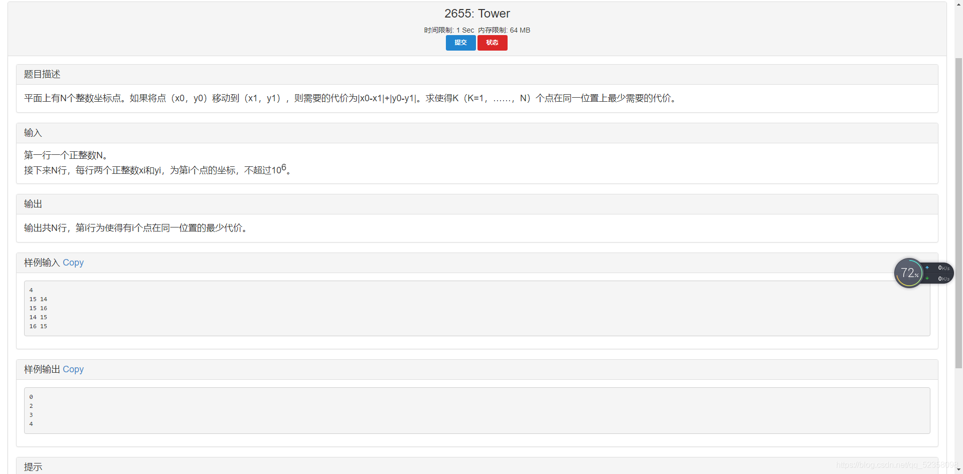Click the 输出 panel header

(x=33, y=203)
